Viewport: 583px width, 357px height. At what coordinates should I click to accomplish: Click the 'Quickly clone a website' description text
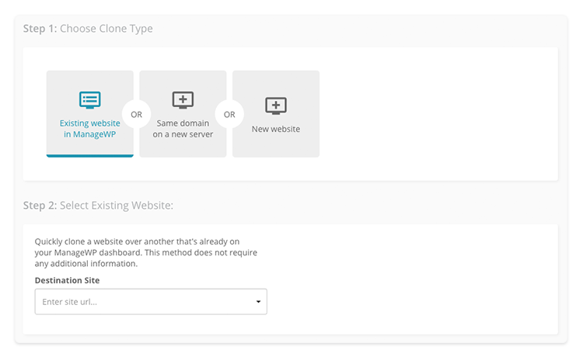pyautogui.click(x=146, y=252)
